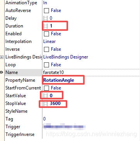The height and width of the screenshot is (141, 140).
Task: Select the AutoReverse property label
Action: tap(18, 10)
